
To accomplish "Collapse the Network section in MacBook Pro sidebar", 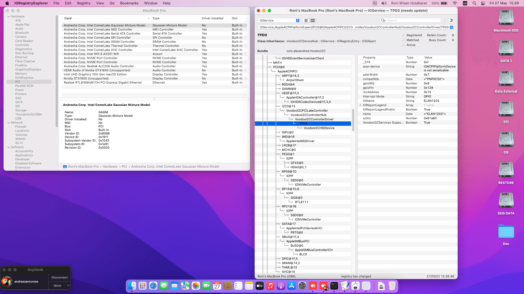I will [x=9, y=122].
